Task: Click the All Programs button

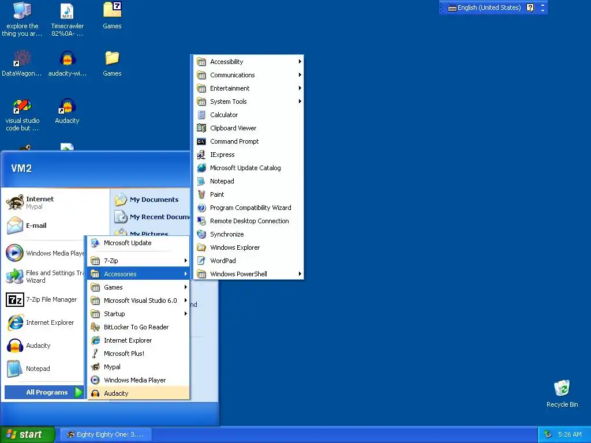Action: [44, 392]
